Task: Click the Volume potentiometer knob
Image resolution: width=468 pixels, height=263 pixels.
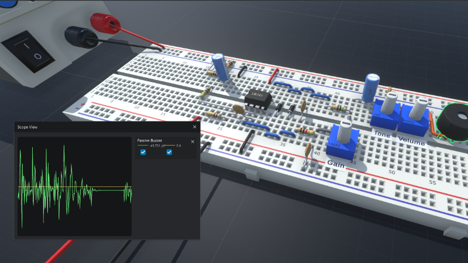Action: 417,112
